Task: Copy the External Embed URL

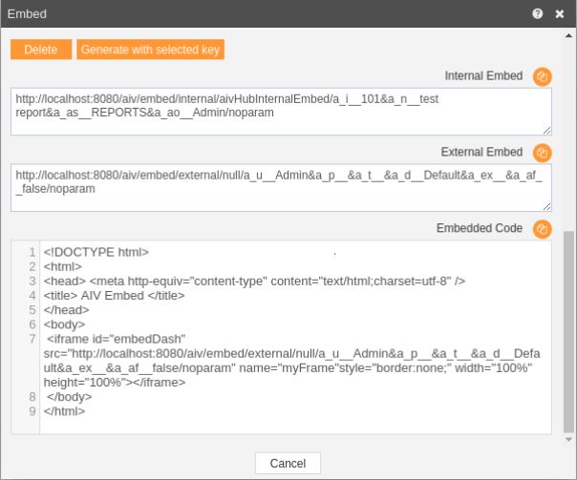Action: tap(542, 153)
